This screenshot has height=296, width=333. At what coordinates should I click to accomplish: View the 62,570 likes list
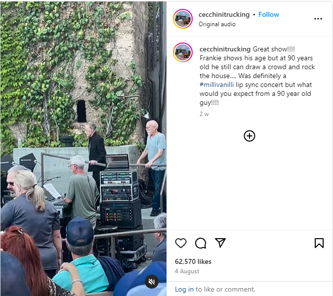193,261
